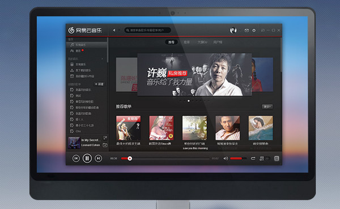Collapse the my music sidebar section arrow

coord(102,59)
